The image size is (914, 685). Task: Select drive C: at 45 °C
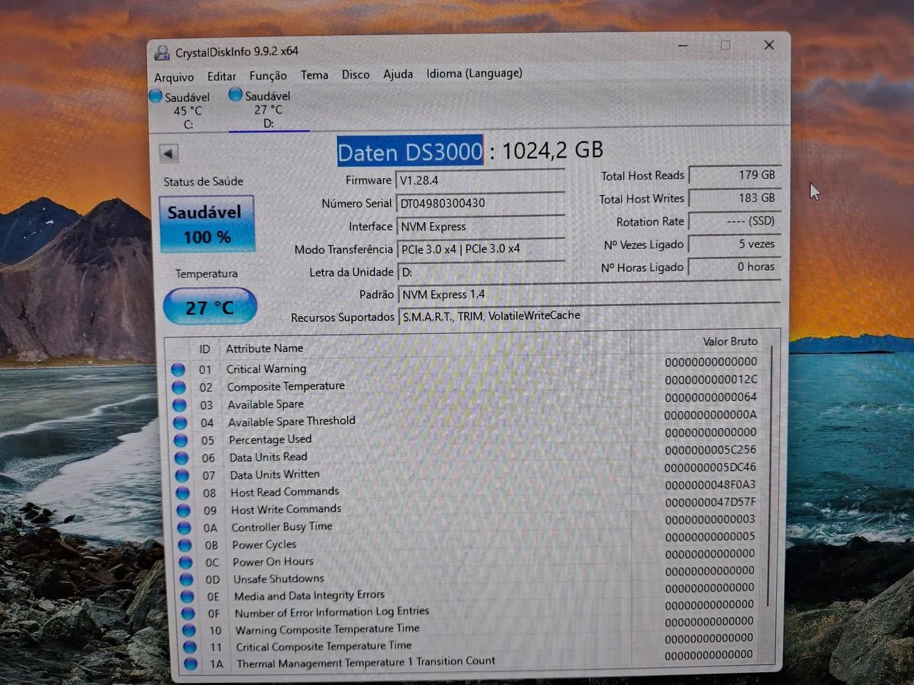click(x=180, y=110)
